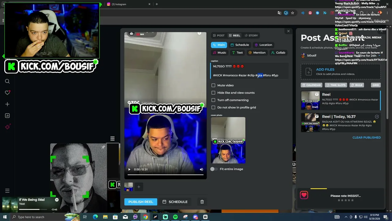Open the sidebar hamburger menu
392x221 pixels.
(7, 191)
